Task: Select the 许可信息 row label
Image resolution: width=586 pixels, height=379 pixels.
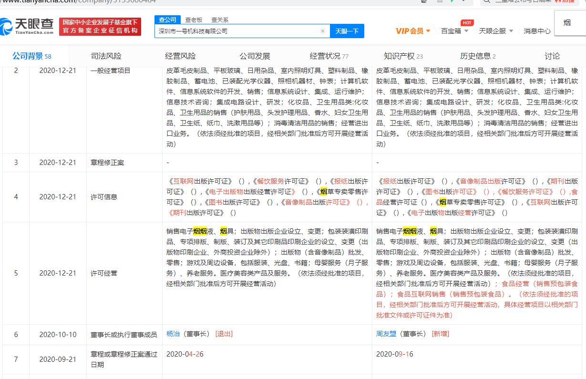Action: pos(104,197)
